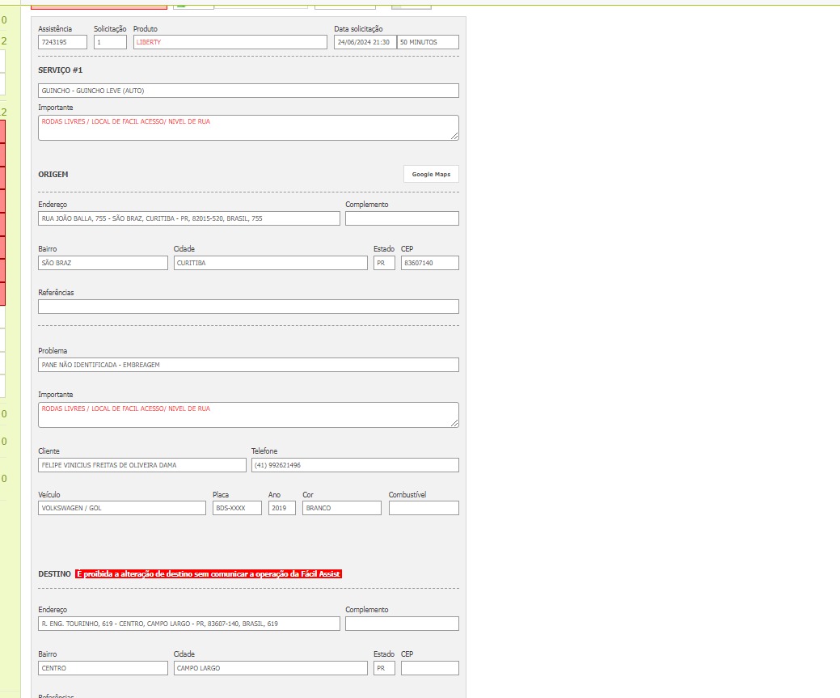840x698 pixels.
Task: Click the CEP field showing 83607140
Action: pos(429,263)
